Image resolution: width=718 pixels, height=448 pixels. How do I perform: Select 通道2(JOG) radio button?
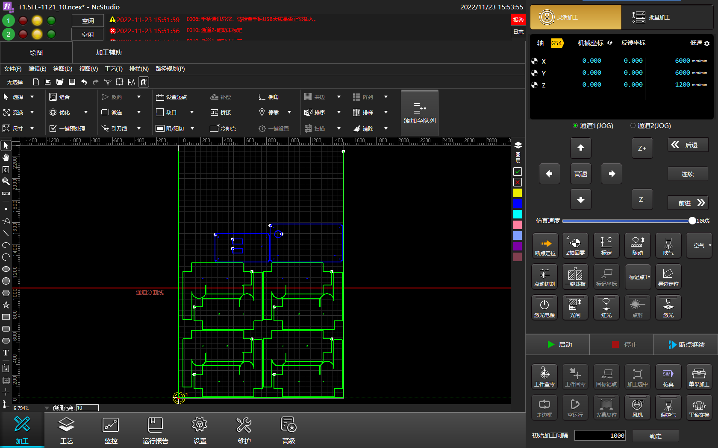pyautogui.click(x=633, y=126)
